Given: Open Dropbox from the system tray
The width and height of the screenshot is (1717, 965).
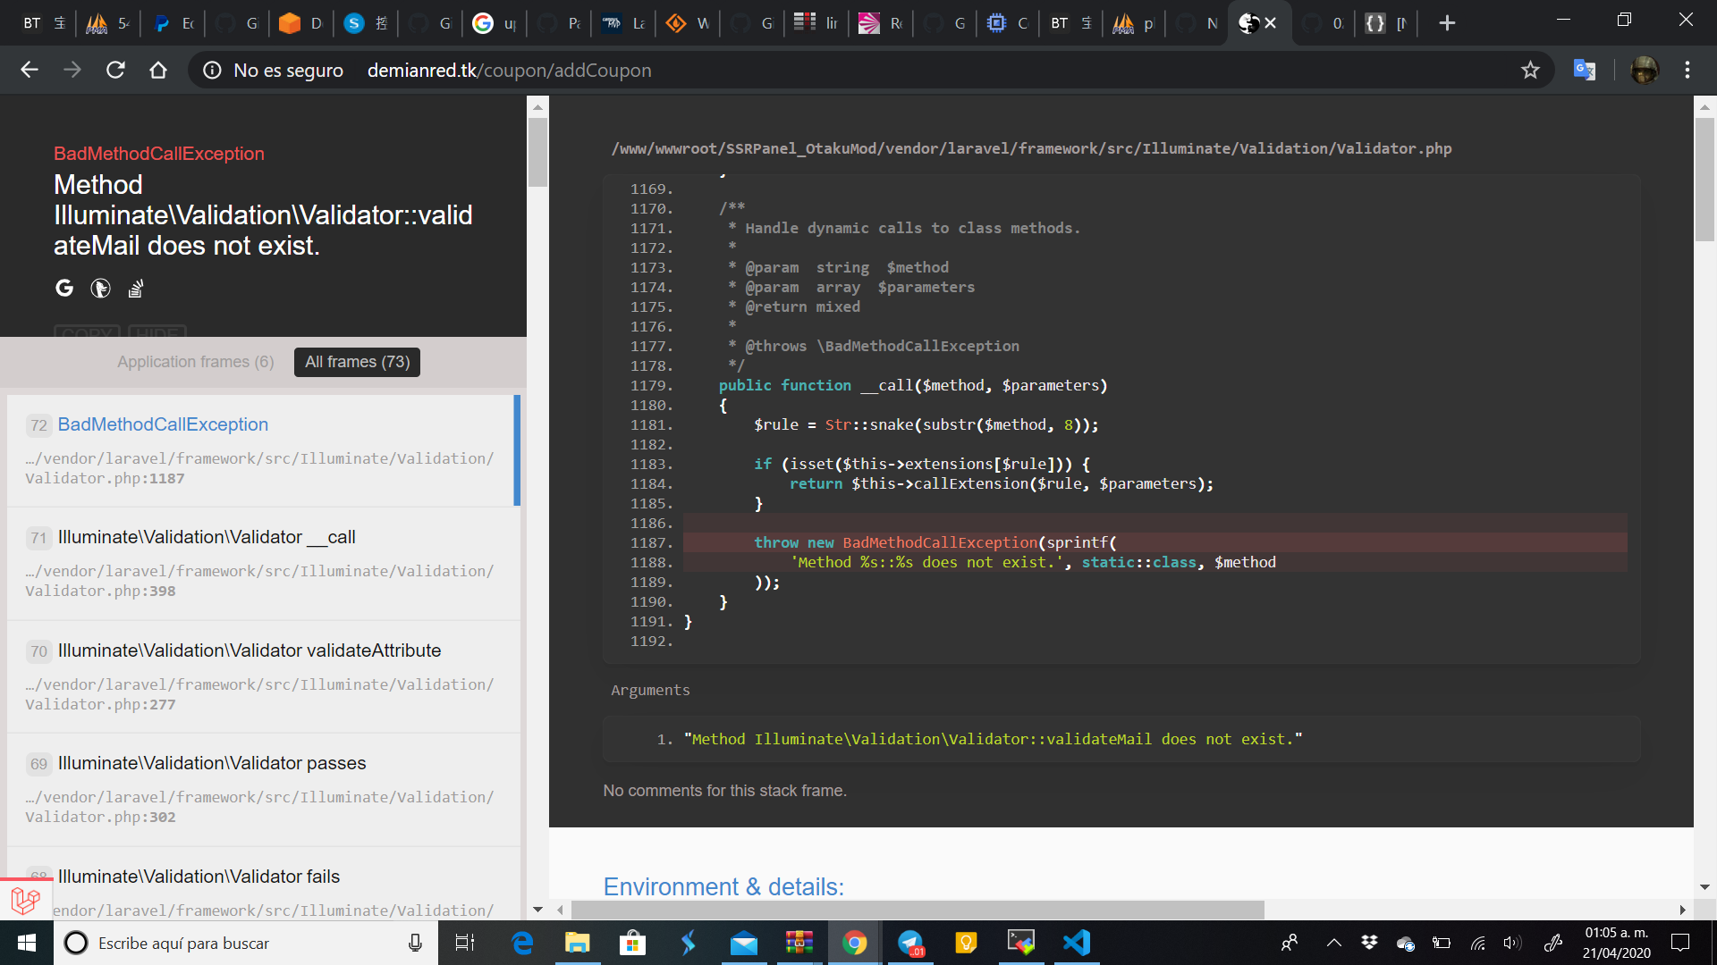Looking at the screenshot, I should click(x=1370, y=943).
